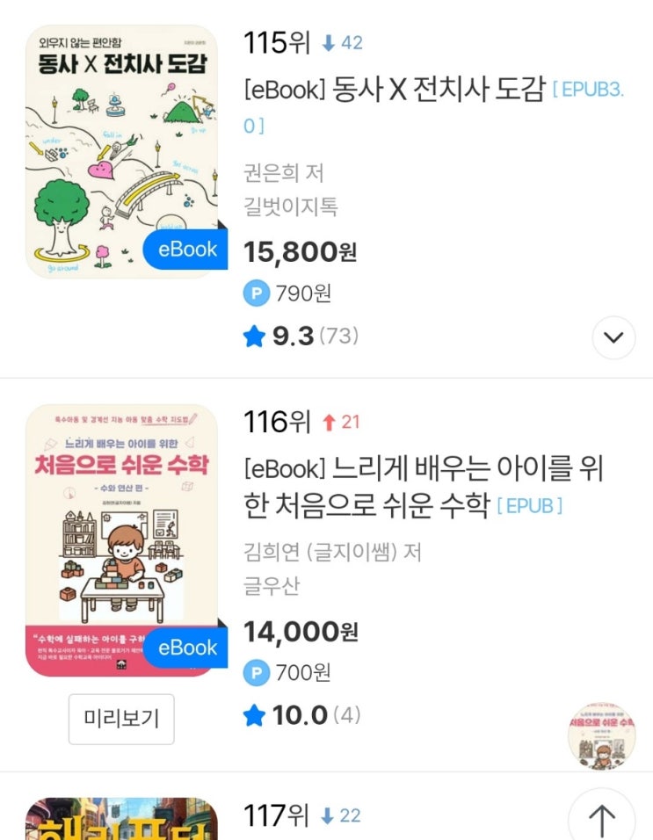The image size is (653, 840).
Task: Click the 미리보기 preview button
Action: (x=121, y=719)
